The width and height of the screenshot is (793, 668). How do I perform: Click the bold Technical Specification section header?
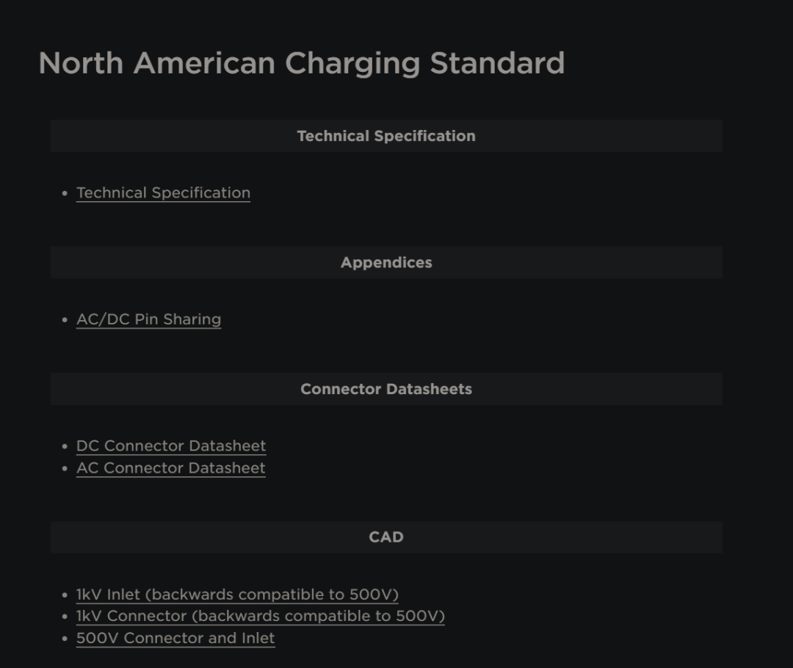[x=386, y=136]
